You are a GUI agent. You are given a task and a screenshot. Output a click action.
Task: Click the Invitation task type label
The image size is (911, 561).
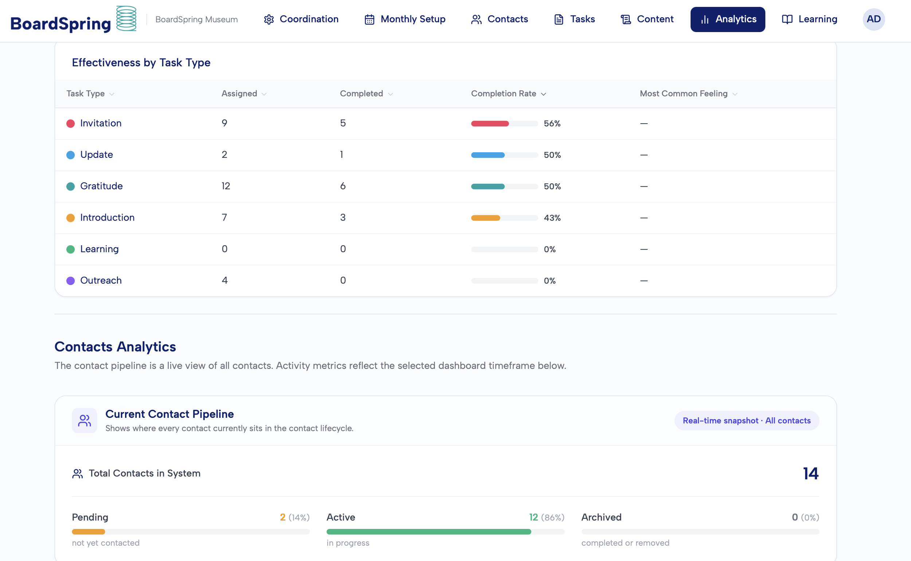(101, 123)
